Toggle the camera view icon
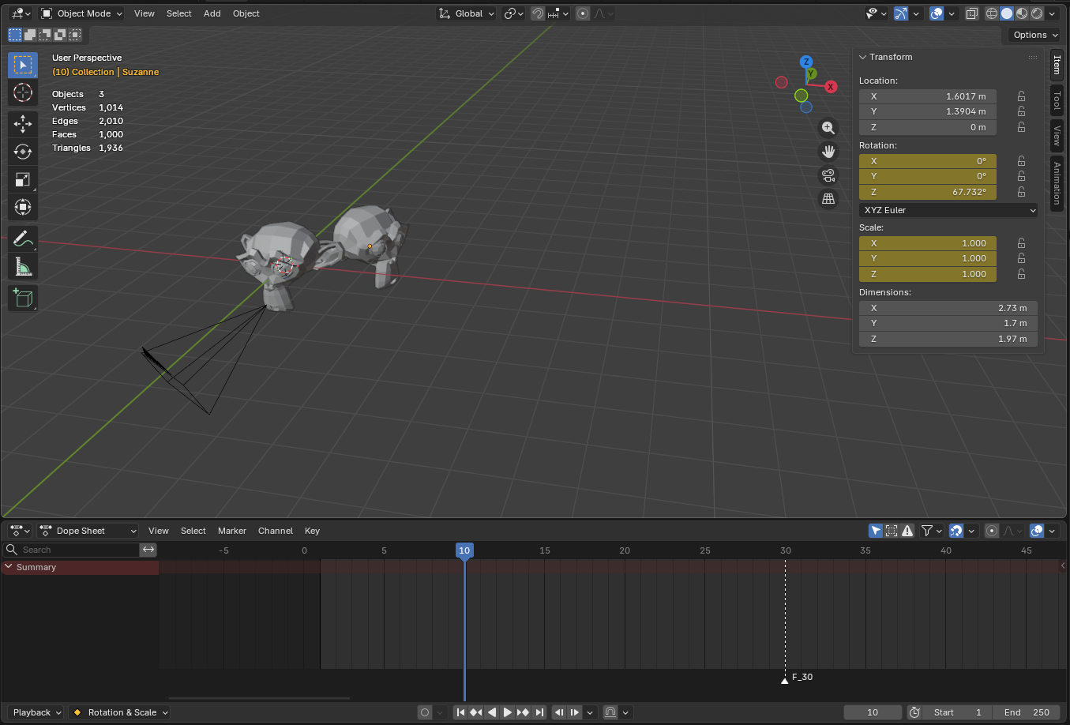Image resolution: width=1070 pixels, height=725 pixels. tap(828, 175)
